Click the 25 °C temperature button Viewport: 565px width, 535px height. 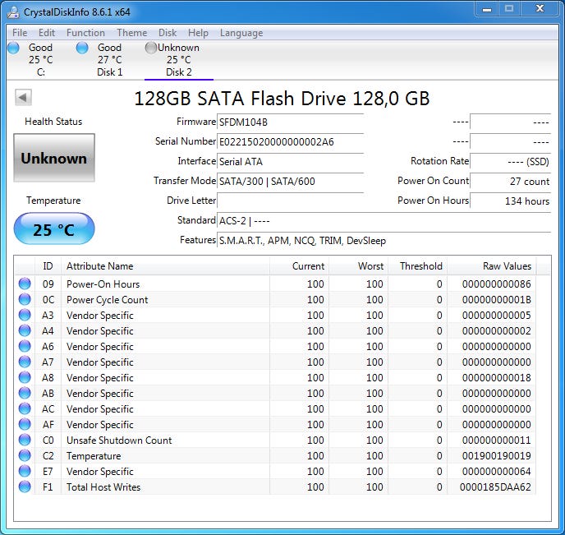pos(54,229)
